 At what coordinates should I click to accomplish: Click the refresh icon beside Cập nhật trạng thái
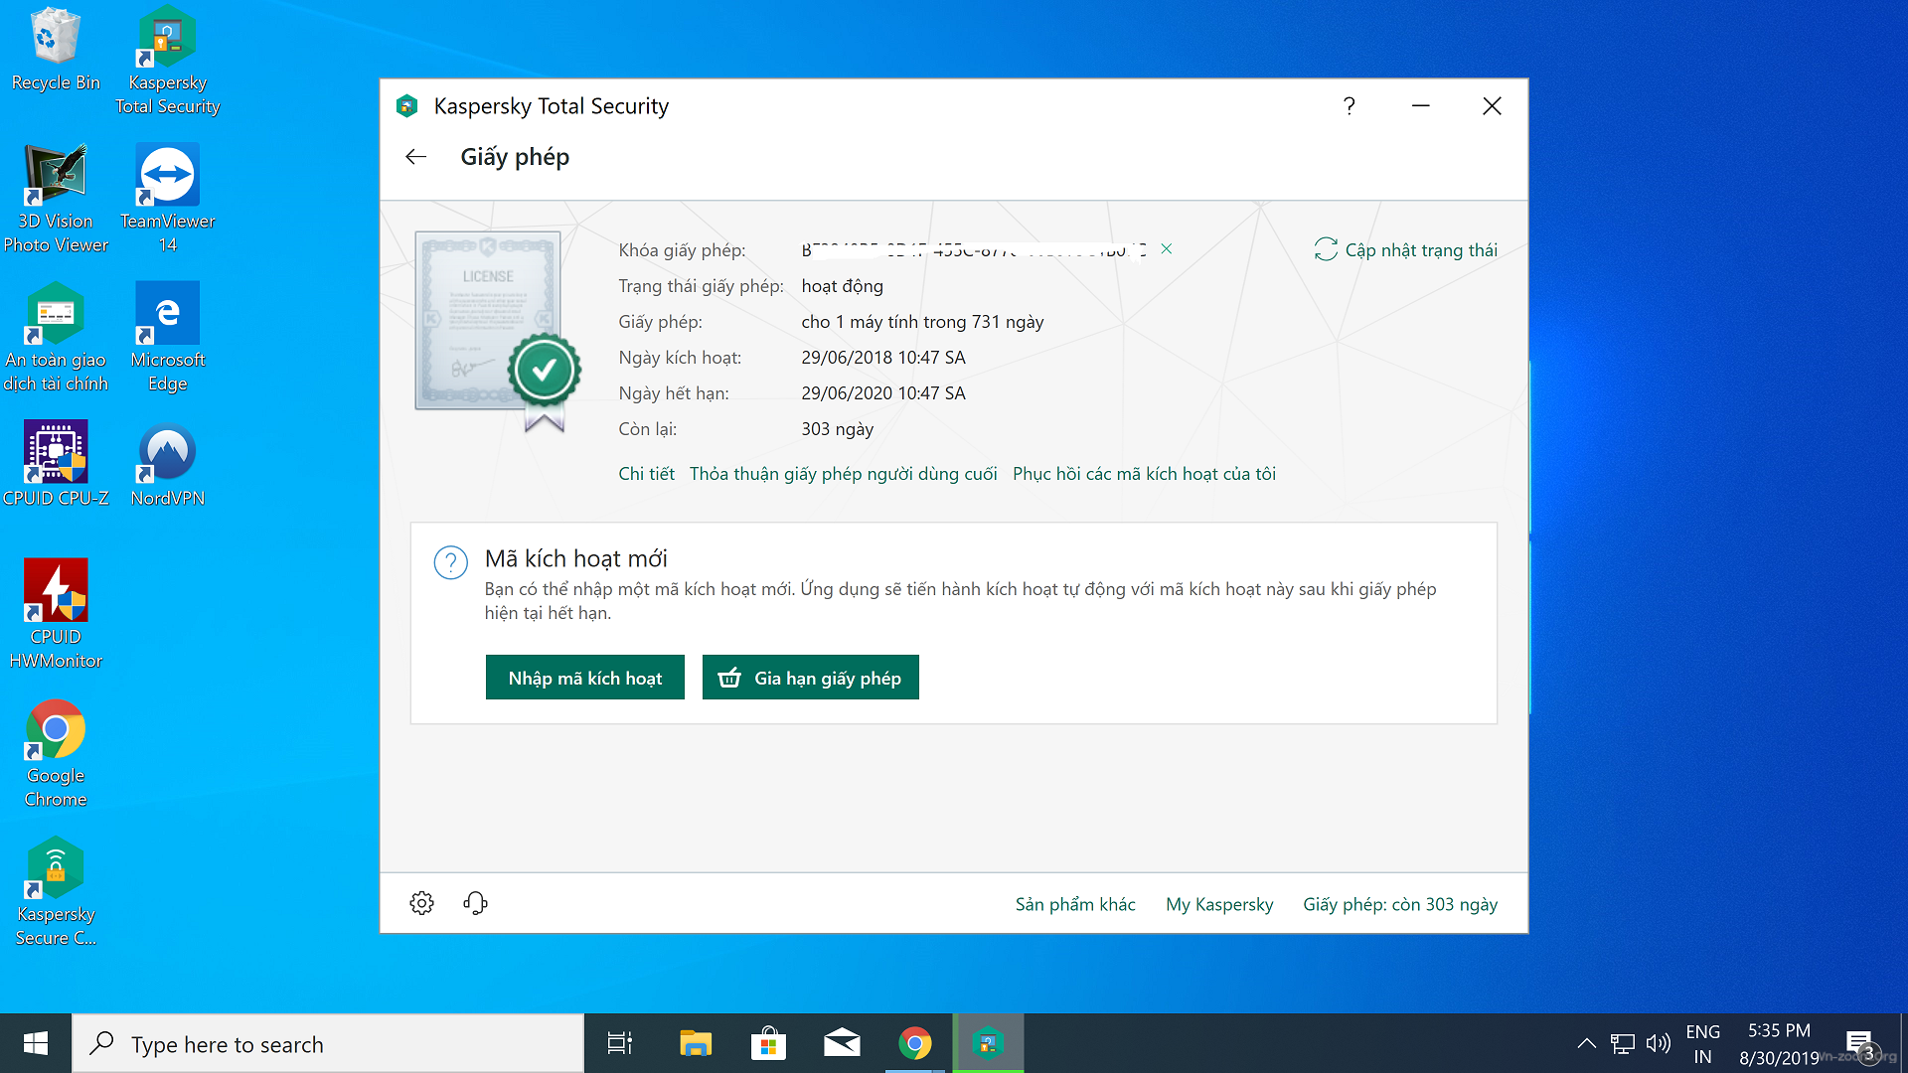[x=1326, y=249]
